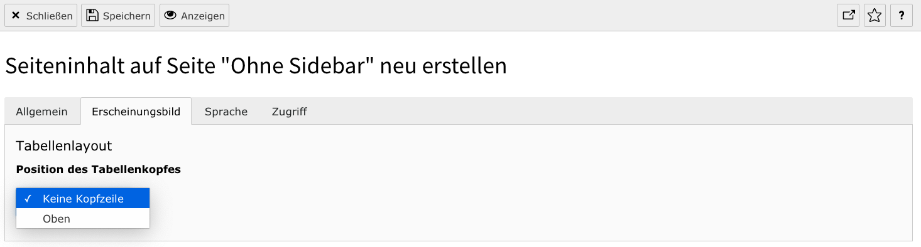Go to the Zugriff tab
The image size is (921, 247).
coord(290,112)
